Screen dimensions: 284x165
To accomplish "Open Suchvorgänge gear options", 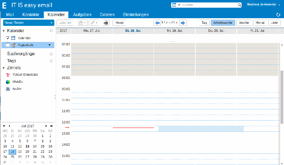I will pos(52,53).
